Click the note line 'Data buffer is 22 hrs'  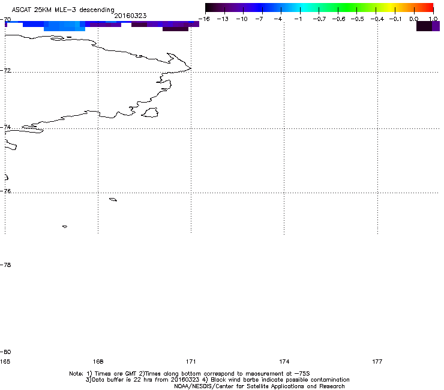point(217,380)
